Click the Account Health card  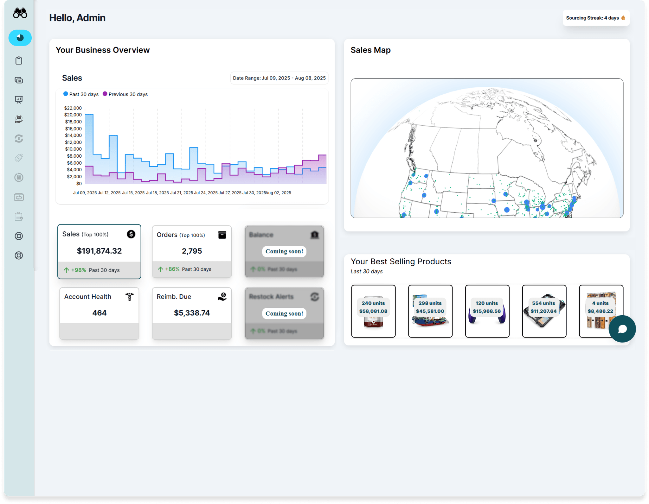pos(99,313)
